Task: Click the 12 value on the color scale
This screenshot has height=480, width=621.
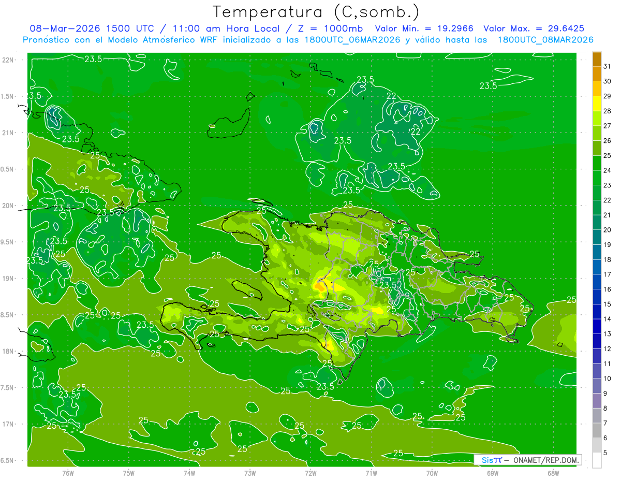Action: pyautogui.click(x=607, y=348)
